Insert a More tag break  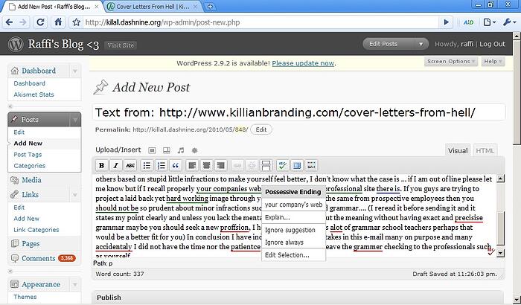266,165
